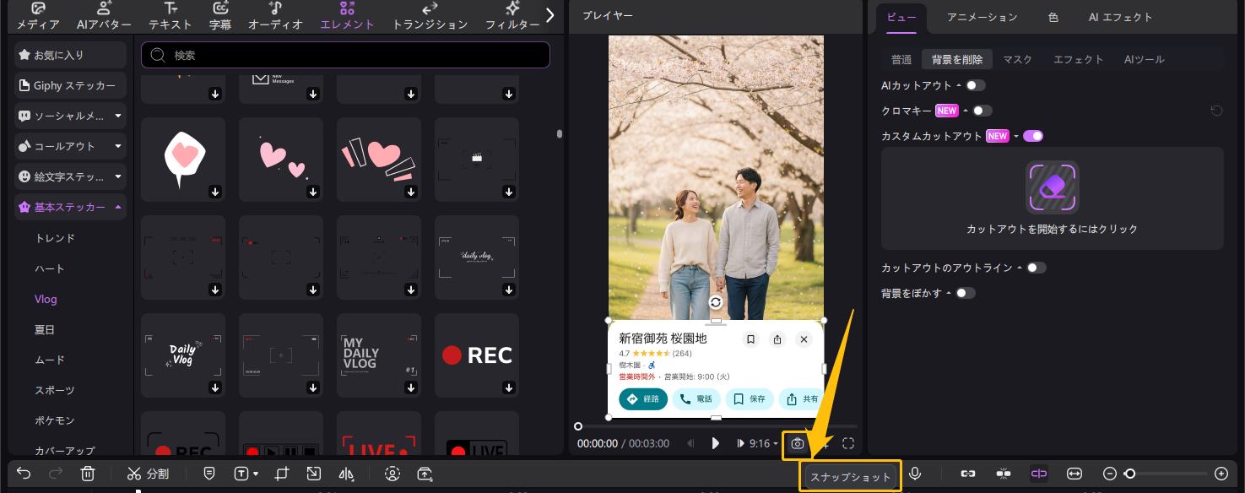Click the timeline zoom slider
This screenshot has width=1245, height=493.
(1131, 474)
